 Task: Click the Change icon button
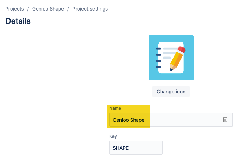pyautogui.click(x=171, y=92)
